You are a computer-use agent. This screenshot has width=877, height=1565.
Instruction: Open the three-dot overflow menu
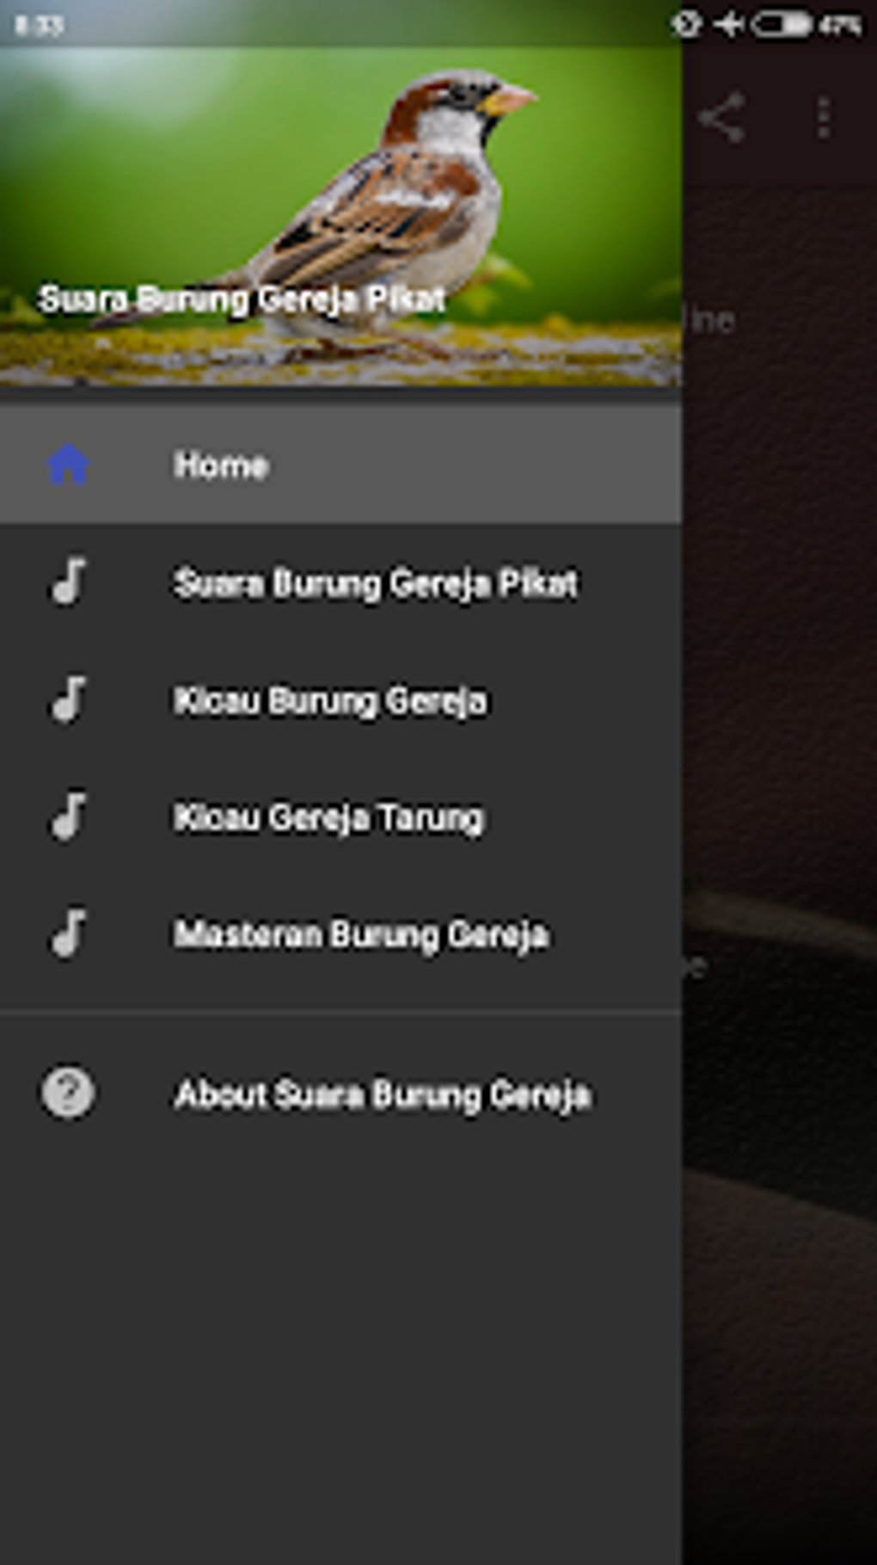(823, 118)
